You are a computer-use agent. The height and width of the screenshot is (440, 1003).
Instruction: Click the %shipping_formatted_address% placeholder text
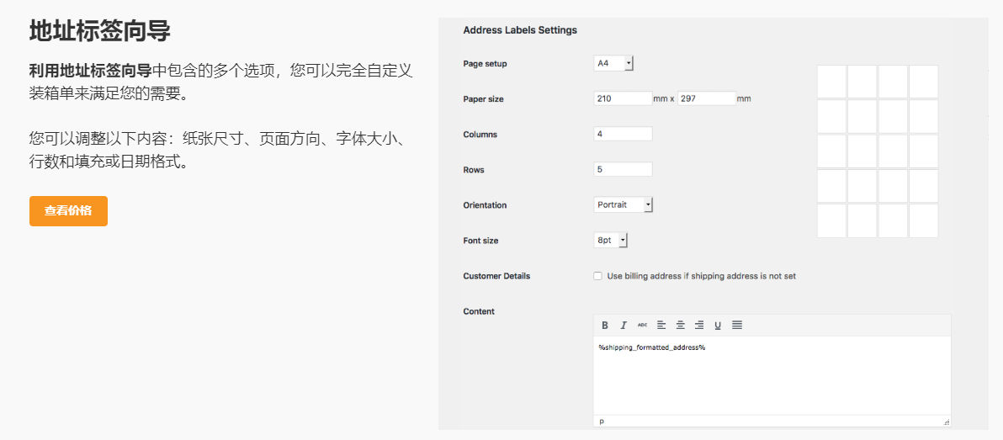[x=652, y=347]
